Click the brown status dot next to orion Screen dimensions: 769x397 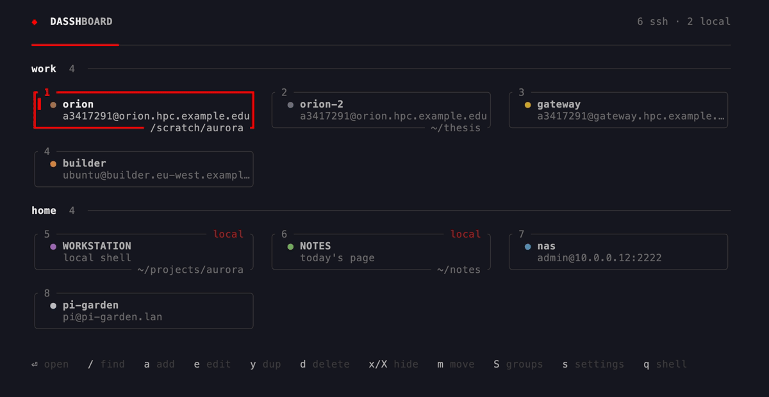pyautogui.click(x=53, y=104)
